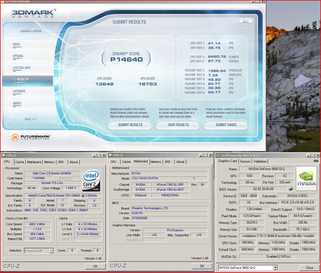Open Memory tab in left CPU-Z window
Image resolution: width=321 pixels, height=273 pixels.
click(49, 162)
